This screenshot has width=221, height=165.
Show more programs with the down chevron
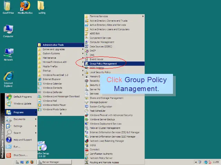(61, 113)
